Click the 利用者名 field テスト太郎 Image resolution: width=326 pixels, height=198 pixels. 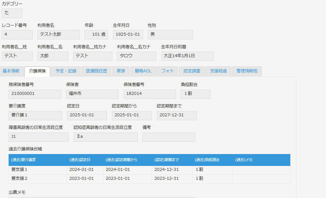tap(58, 34)
